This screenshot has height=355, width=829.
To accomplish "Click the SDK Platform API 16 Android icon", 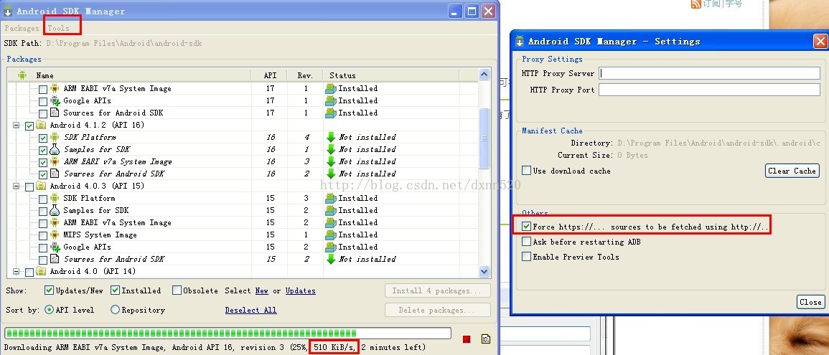I will [55, 138].
